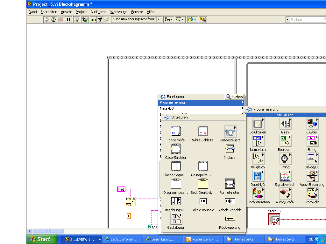
Task: Open the Datei menu
Action: (33, 12)
